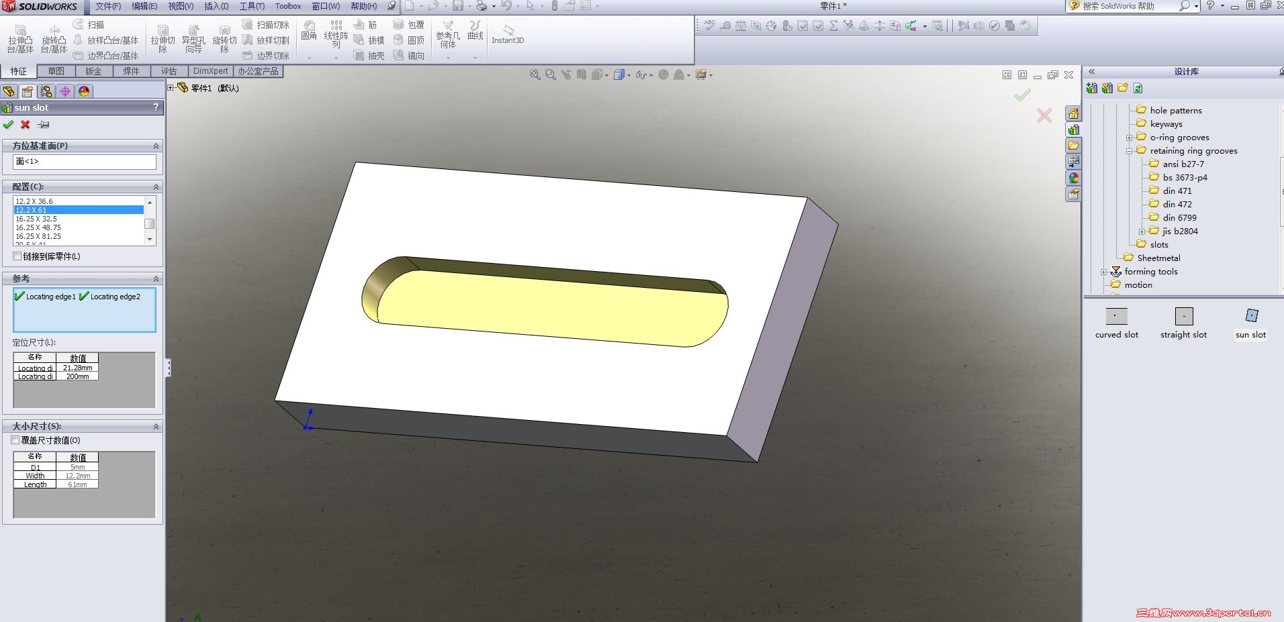Expand the 零件1 flyout feature tree
The width and height of the screenshot is (1284, 622).
[171, 87]
